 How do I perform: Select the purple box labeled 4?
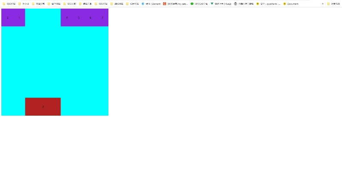click(67, 18)
